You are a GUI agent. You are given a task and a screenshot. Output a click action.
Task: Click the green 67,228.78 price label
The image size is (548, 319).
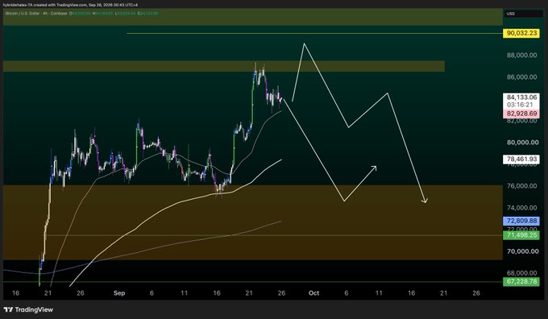coord(521,281)
